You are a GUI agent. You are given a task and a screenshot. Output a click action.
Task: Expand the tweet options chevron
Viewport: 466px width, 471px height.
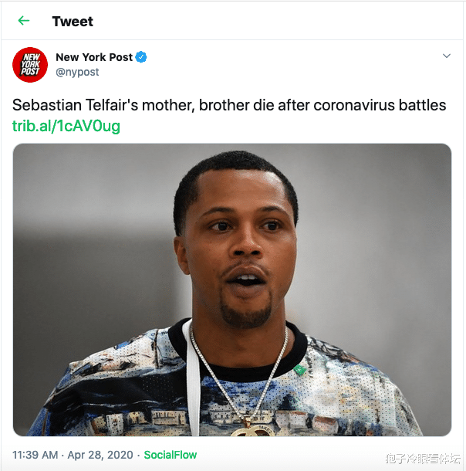coord(446,56)
